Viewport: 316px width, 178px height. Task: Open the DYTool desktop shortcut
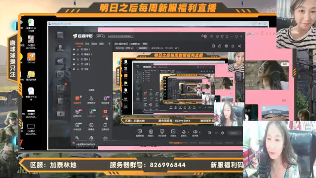pyautogui.click(x=31, y=58)
